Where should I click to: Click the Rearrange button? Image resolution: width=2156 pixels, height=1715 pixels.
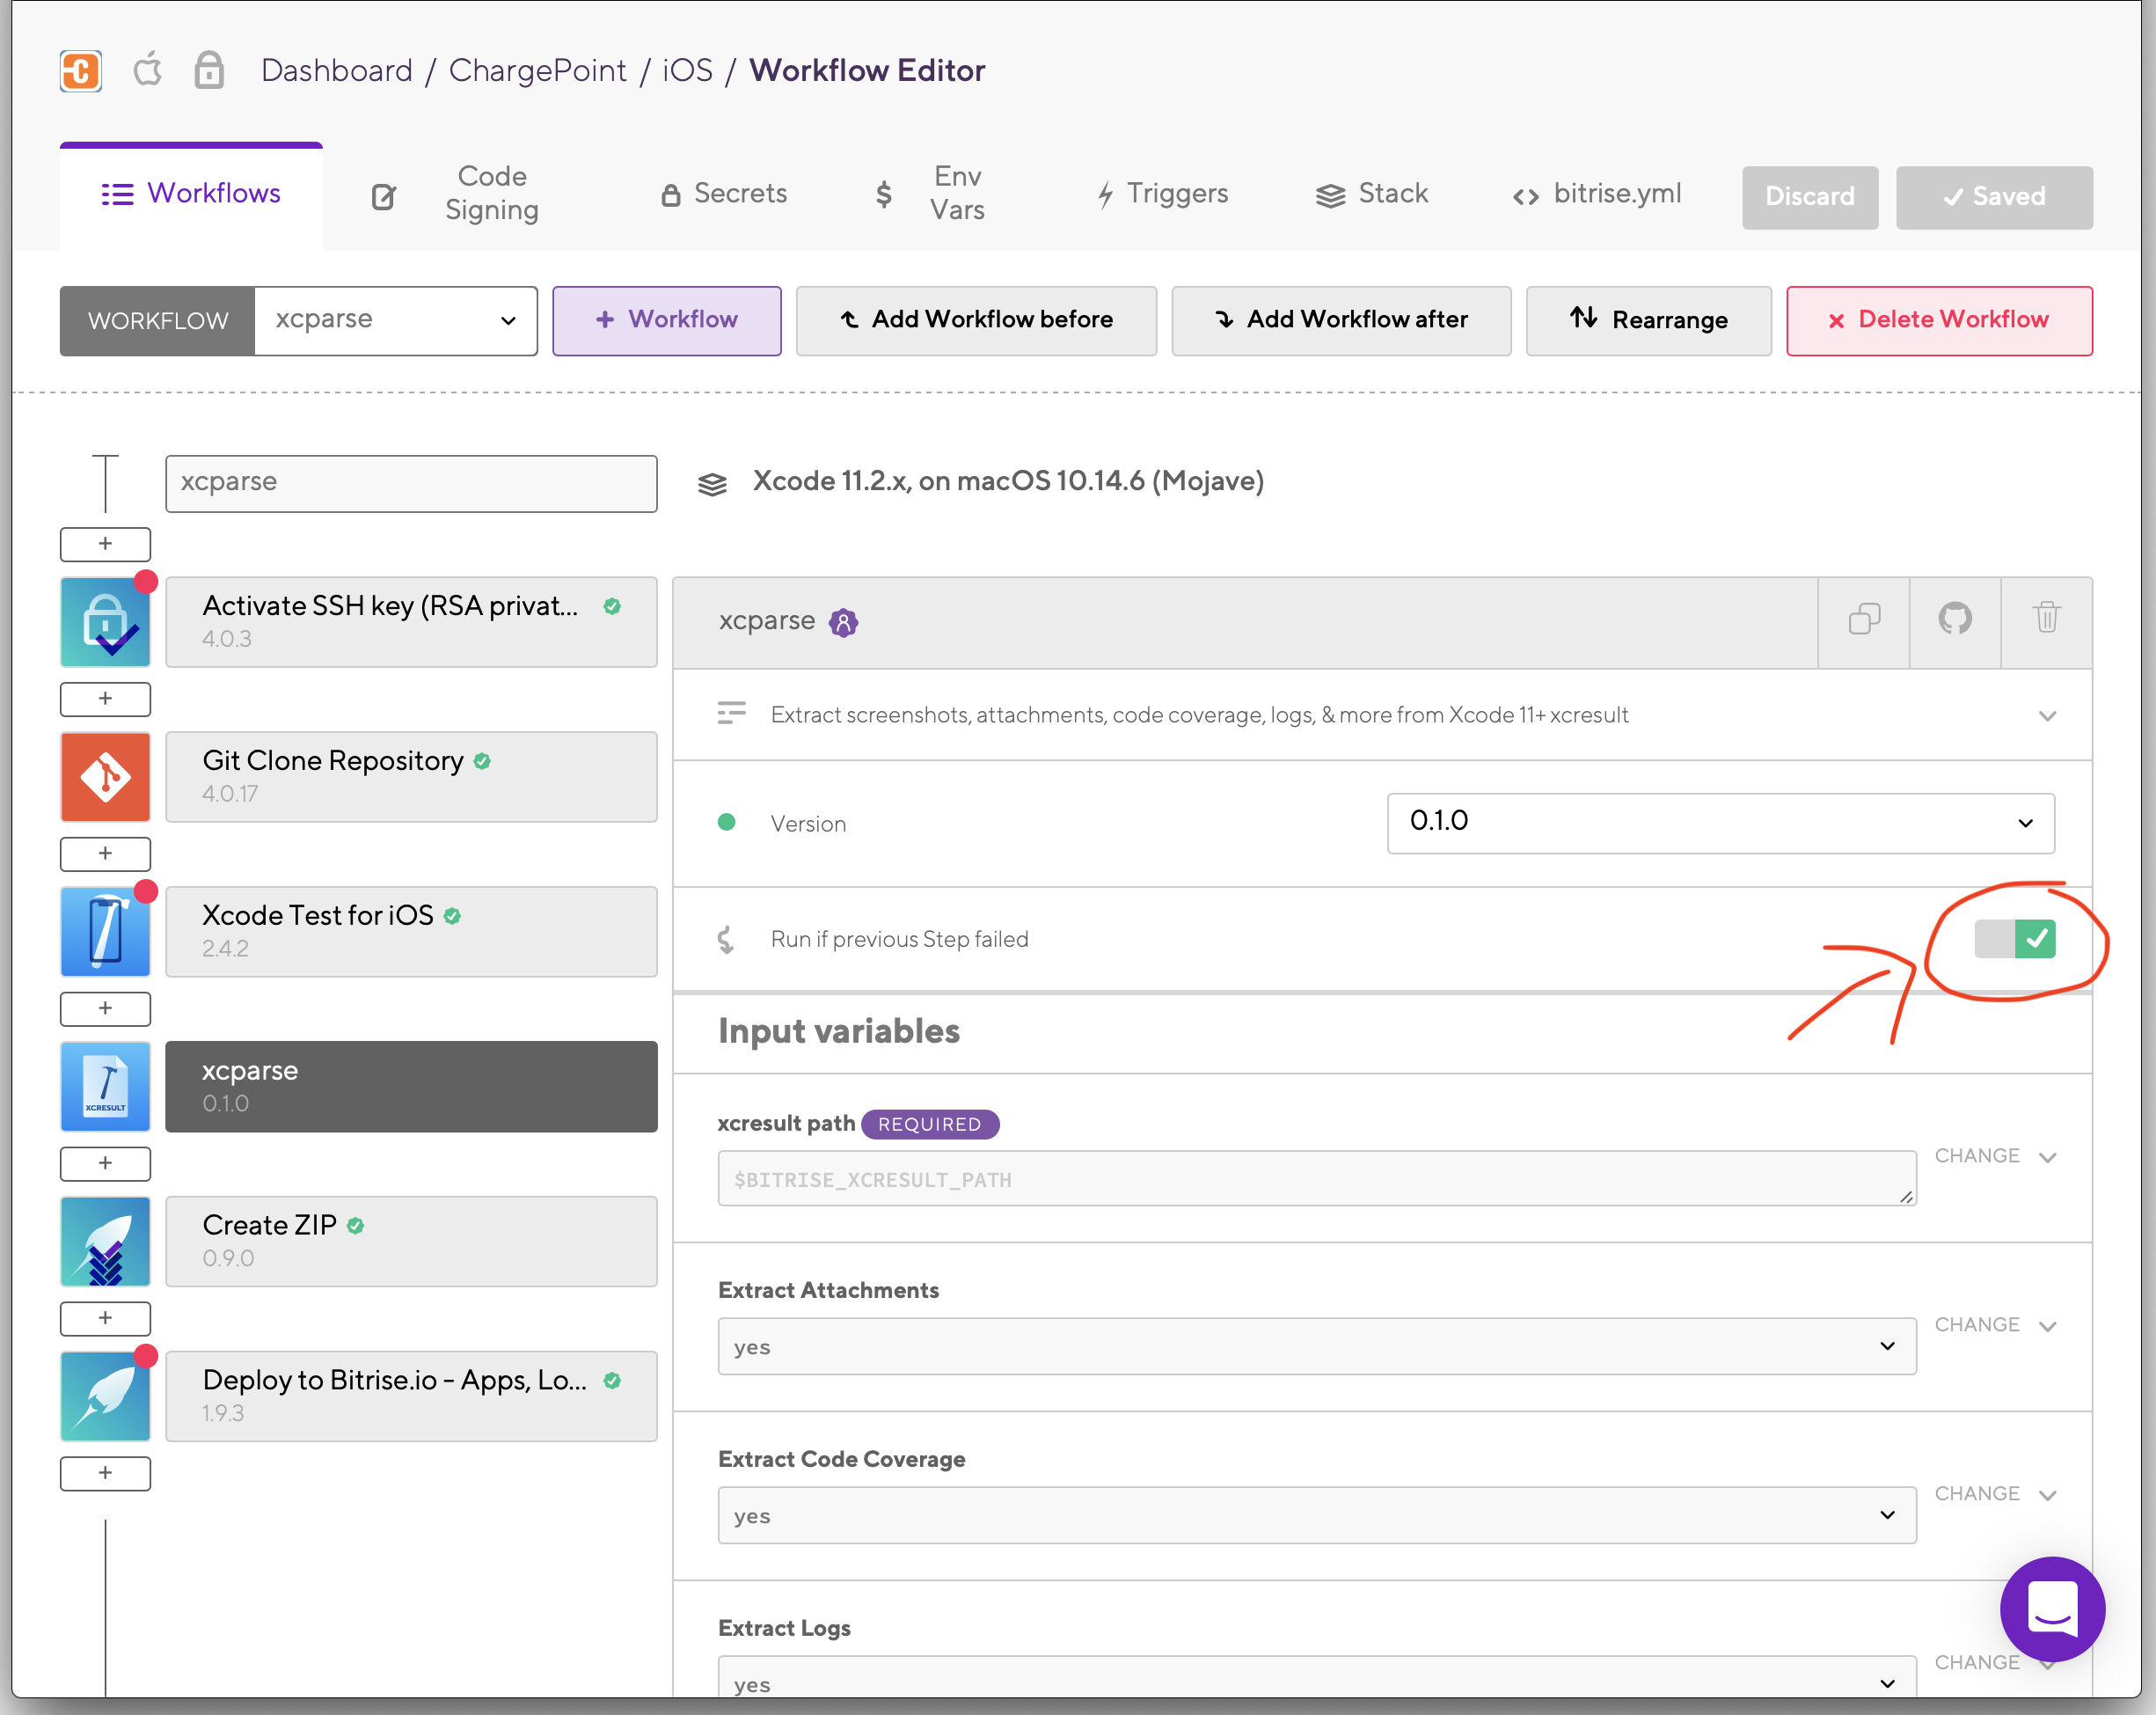1648,320
